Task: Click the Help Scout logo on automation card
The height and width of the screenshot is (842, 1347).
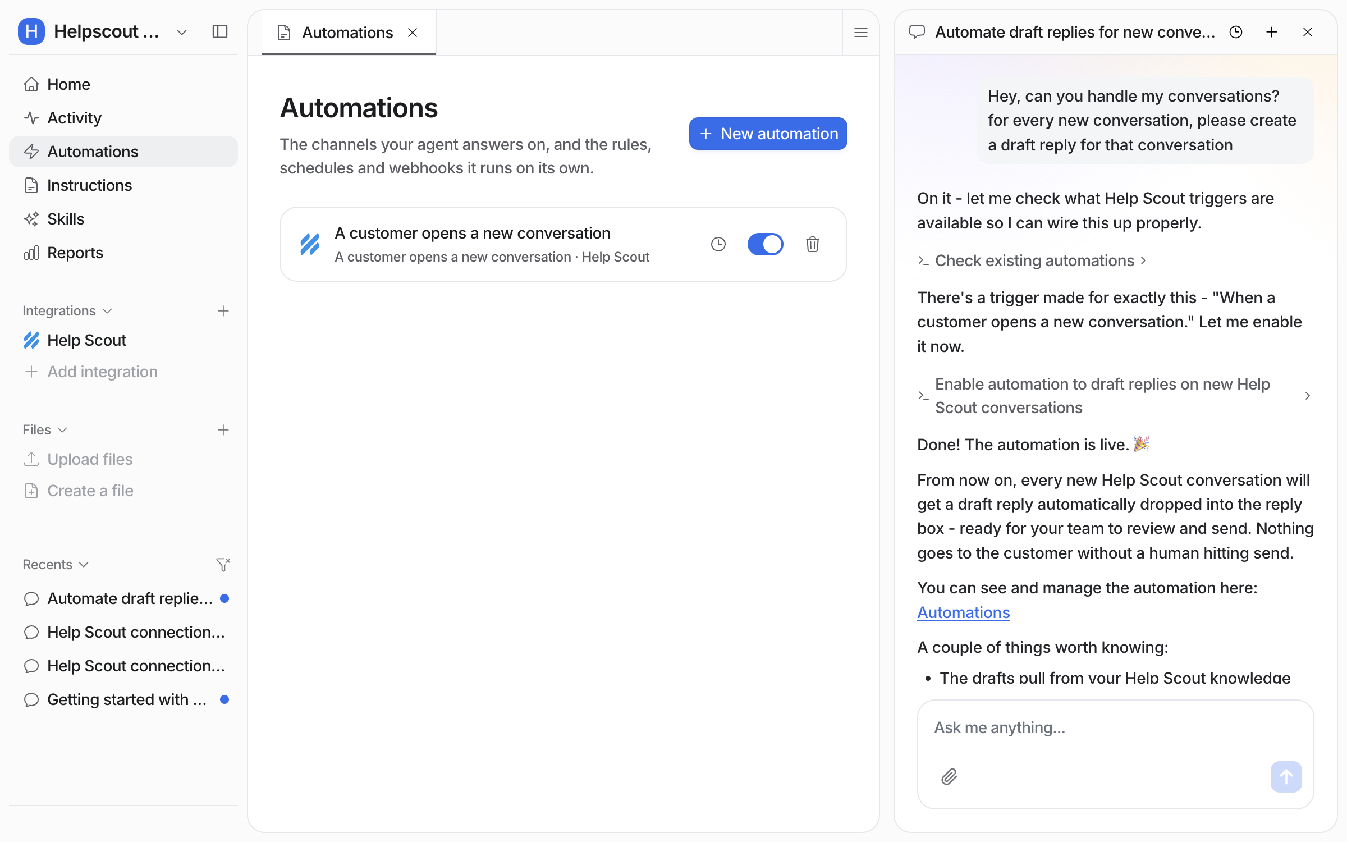Action: (x=310, y=244)
